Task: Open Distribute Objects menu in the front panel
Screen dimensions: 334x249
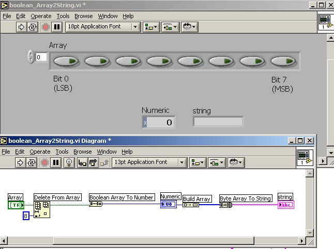Action: tap(170, 27)
